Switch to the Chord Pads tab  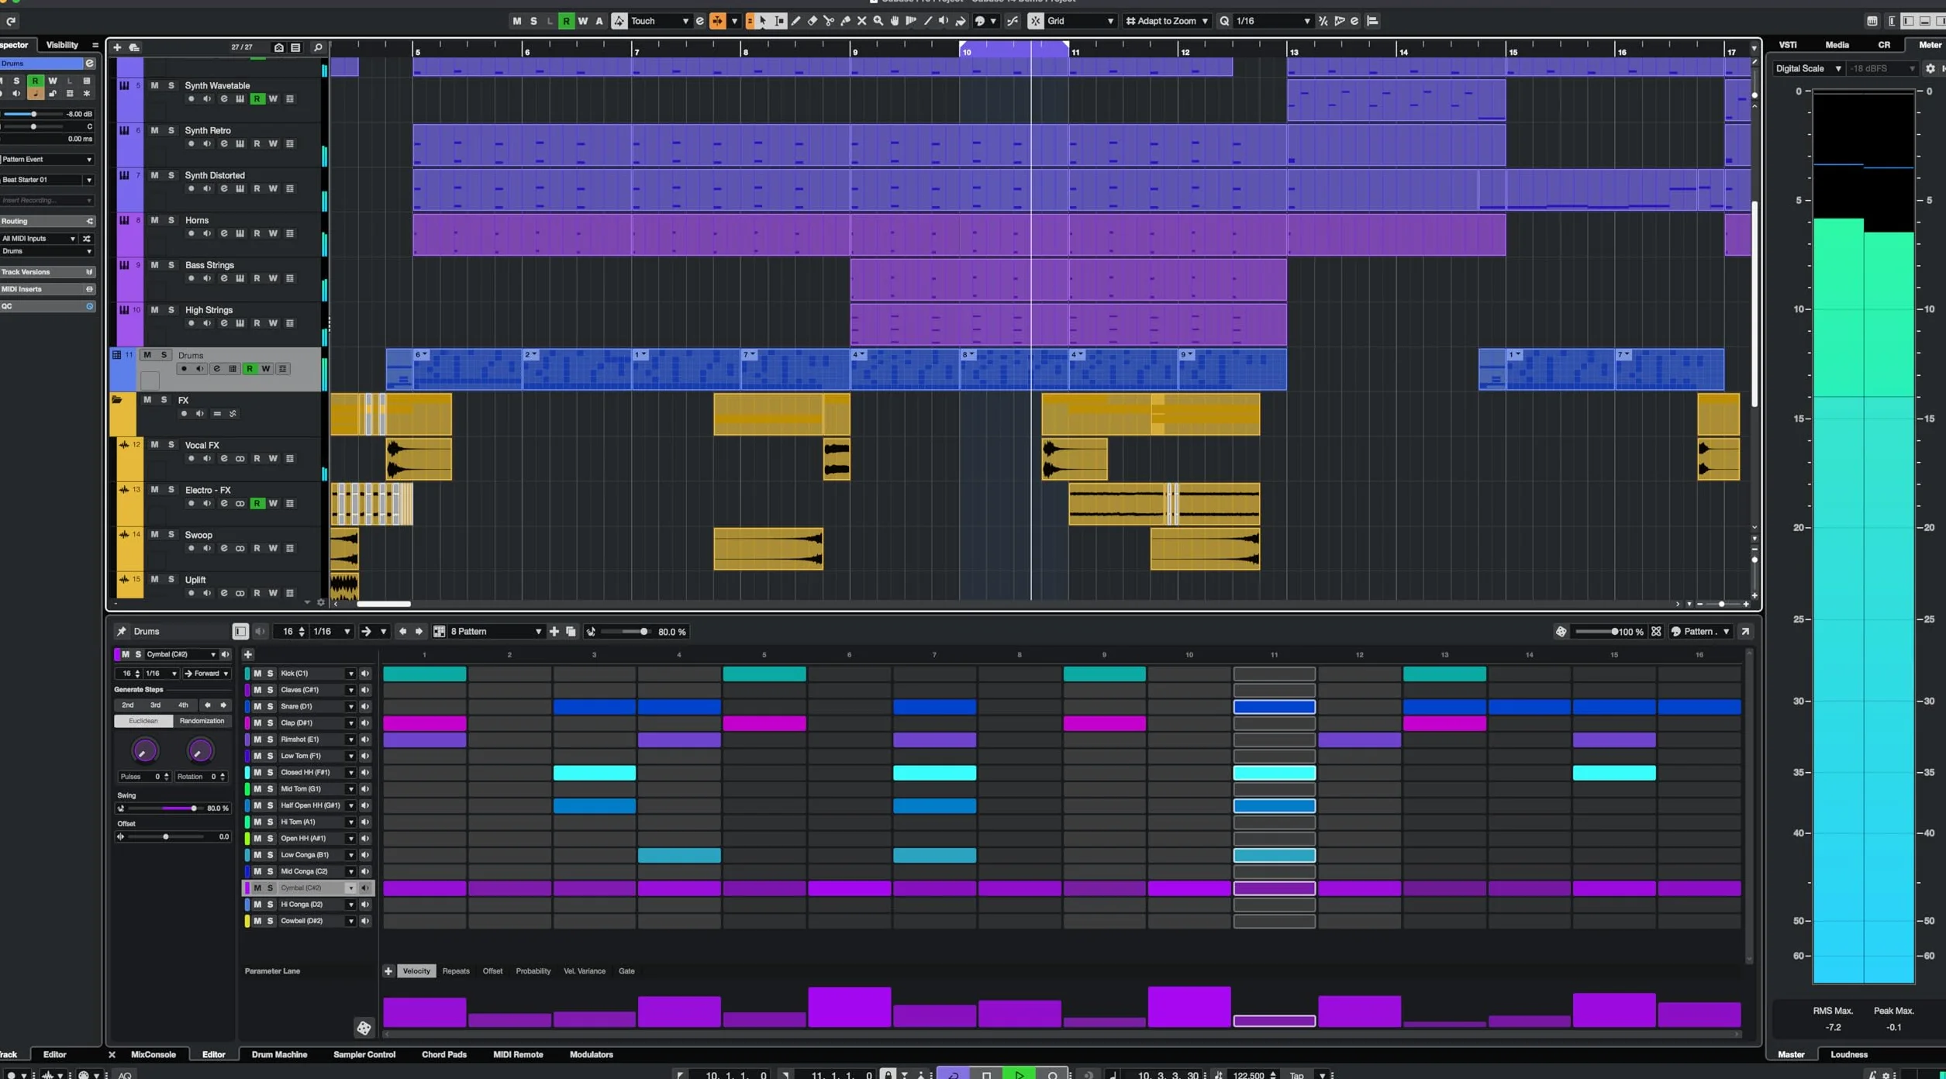click(444, 1055)
